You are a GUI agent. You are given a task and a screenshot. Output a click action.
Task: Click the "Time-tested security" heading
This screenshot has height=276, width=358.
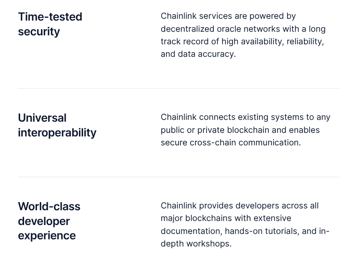point(50,24)
